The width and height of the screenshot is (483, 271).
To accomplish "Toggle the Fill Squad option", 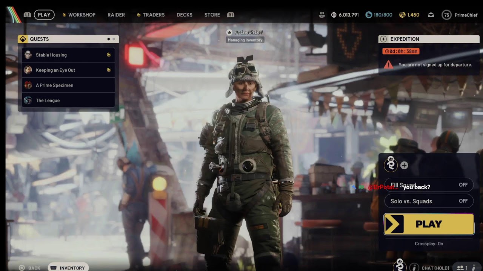I will [429, 185].
